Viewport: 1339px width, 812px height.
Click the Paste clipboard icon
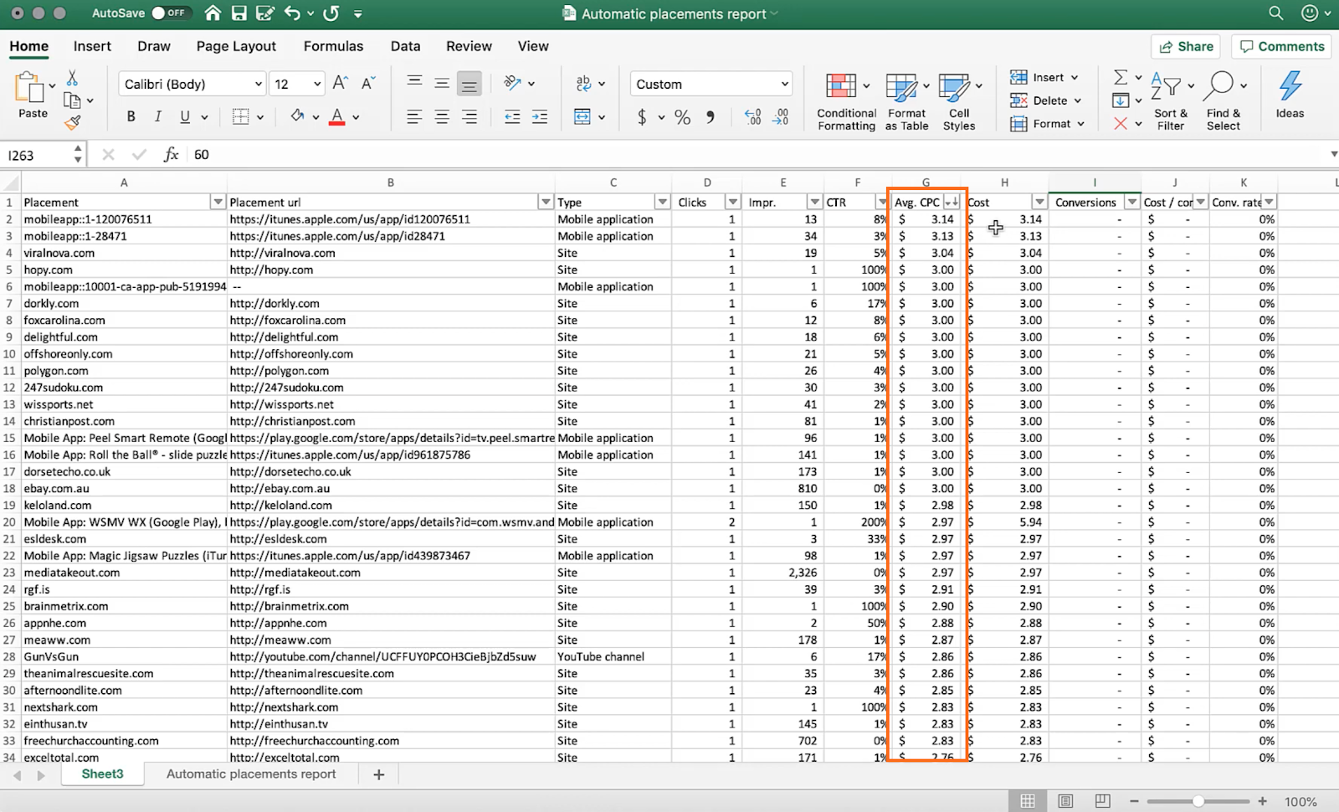tap(30, 87)
